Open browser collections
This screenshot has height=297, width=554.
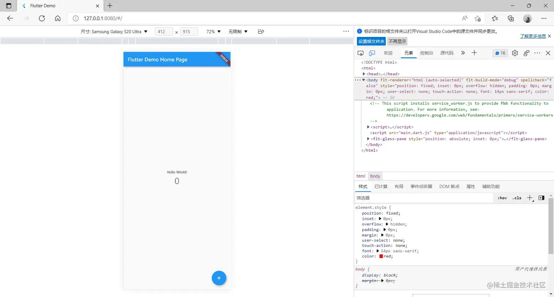[x=511, y=18]
